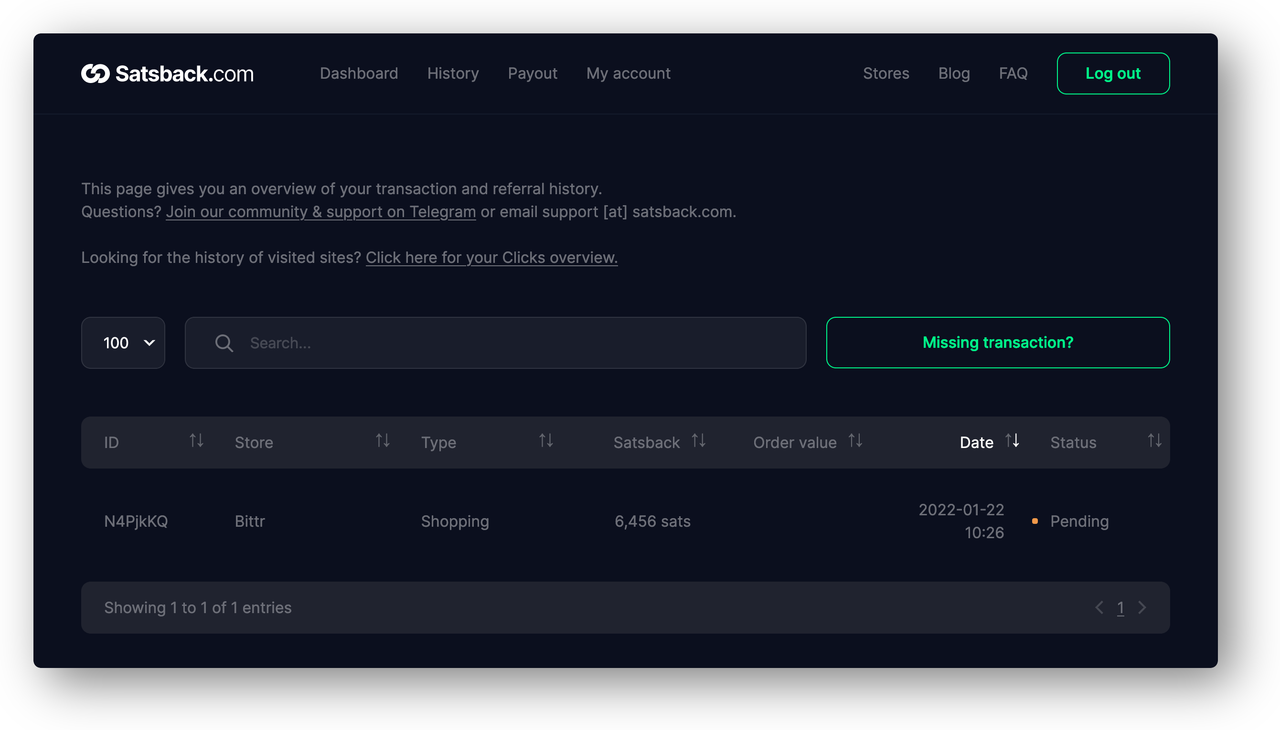
Task: Click the 2022-01-22 10:26 date cell
Action: 961,521
